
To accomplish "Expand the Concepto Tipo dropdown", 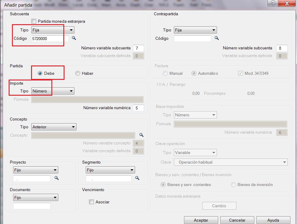I will [x=54, y=127].
